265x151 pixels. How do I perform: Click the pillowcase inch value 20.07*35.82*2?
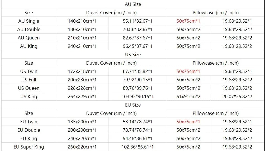237,96
